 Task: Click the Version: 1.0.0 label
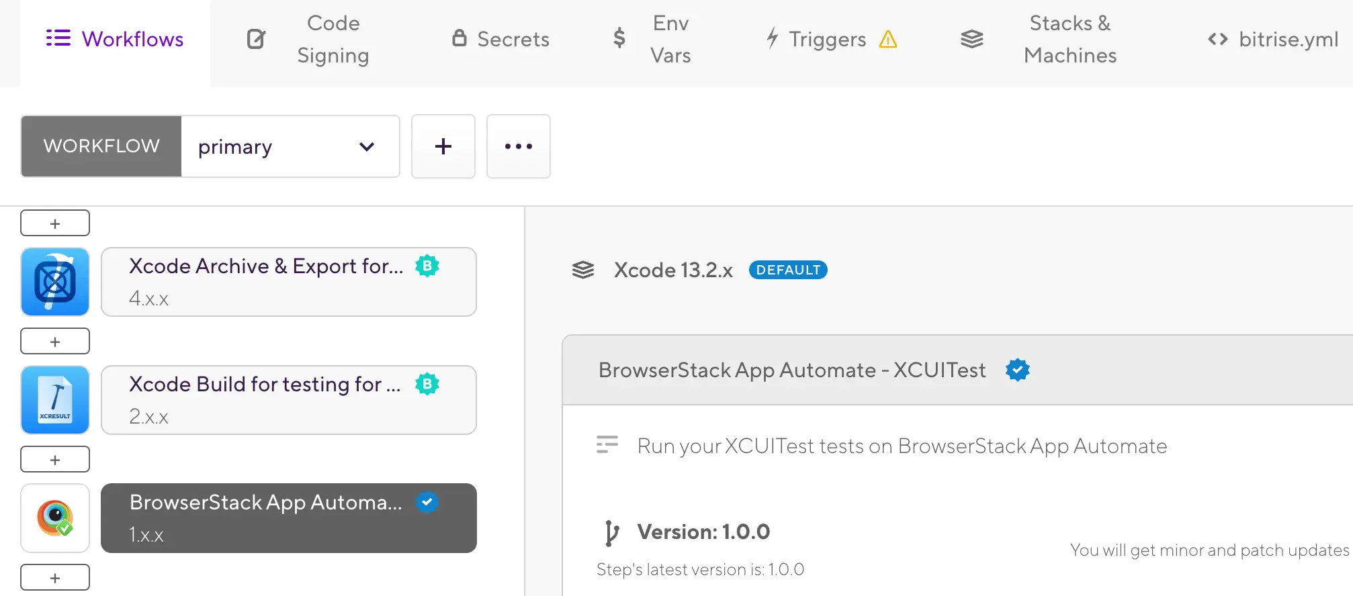[703, 532]
